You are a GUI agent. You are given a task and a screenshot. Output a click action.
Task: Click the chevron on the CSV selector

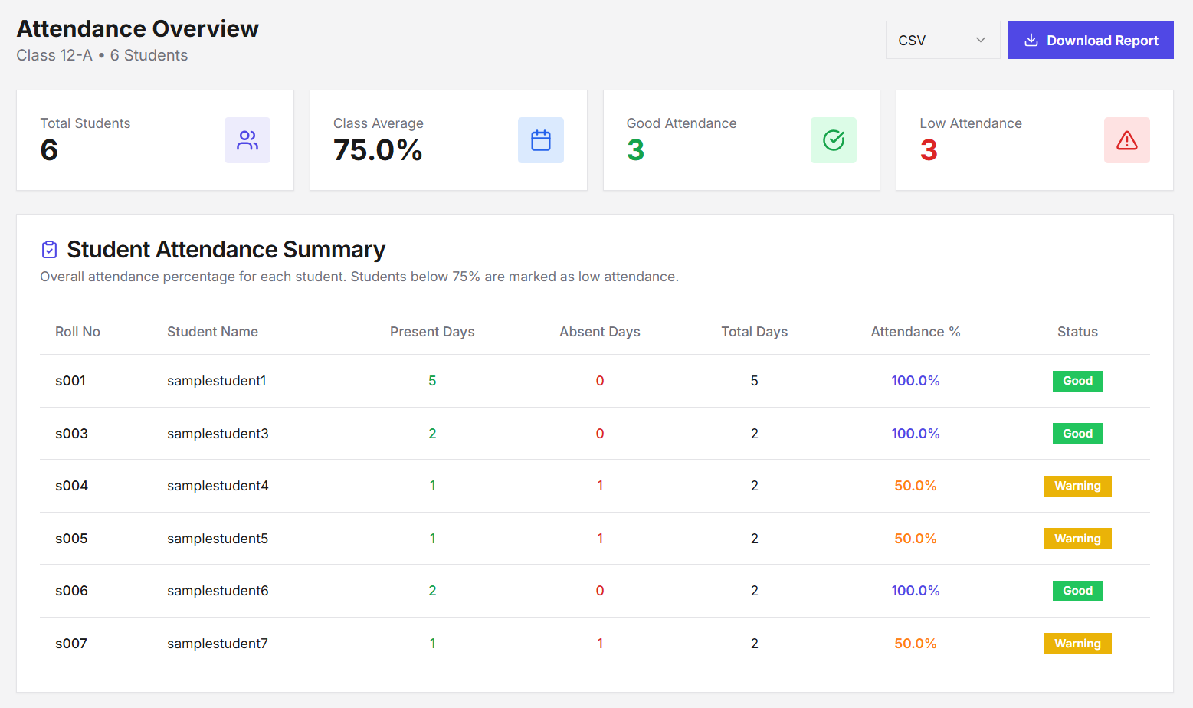982,40
